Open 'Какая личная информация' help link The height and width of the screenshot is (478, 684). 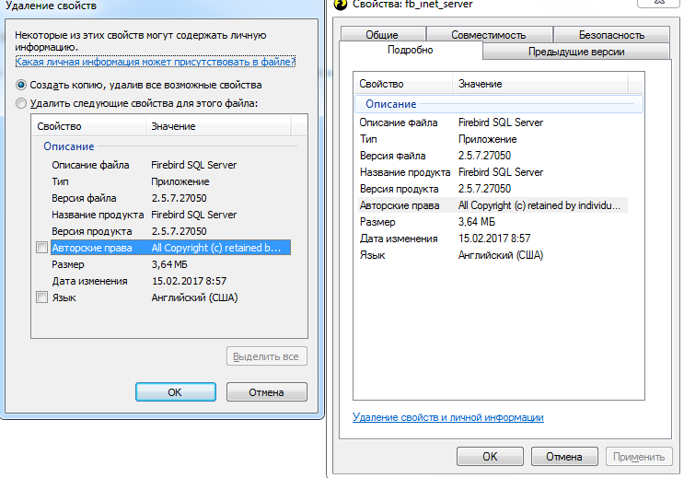(x=155, y=62)
